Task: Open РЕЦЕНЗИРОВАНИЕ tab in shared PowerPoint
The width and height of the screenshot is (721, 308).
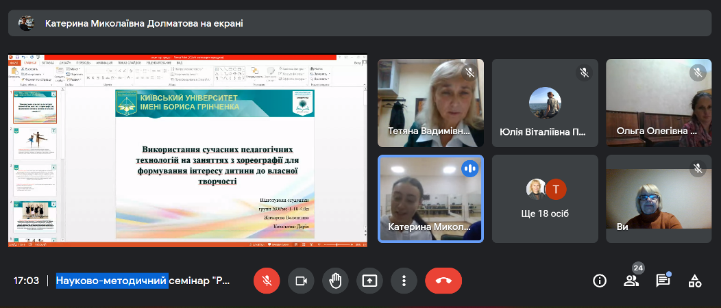Action: 158,63
